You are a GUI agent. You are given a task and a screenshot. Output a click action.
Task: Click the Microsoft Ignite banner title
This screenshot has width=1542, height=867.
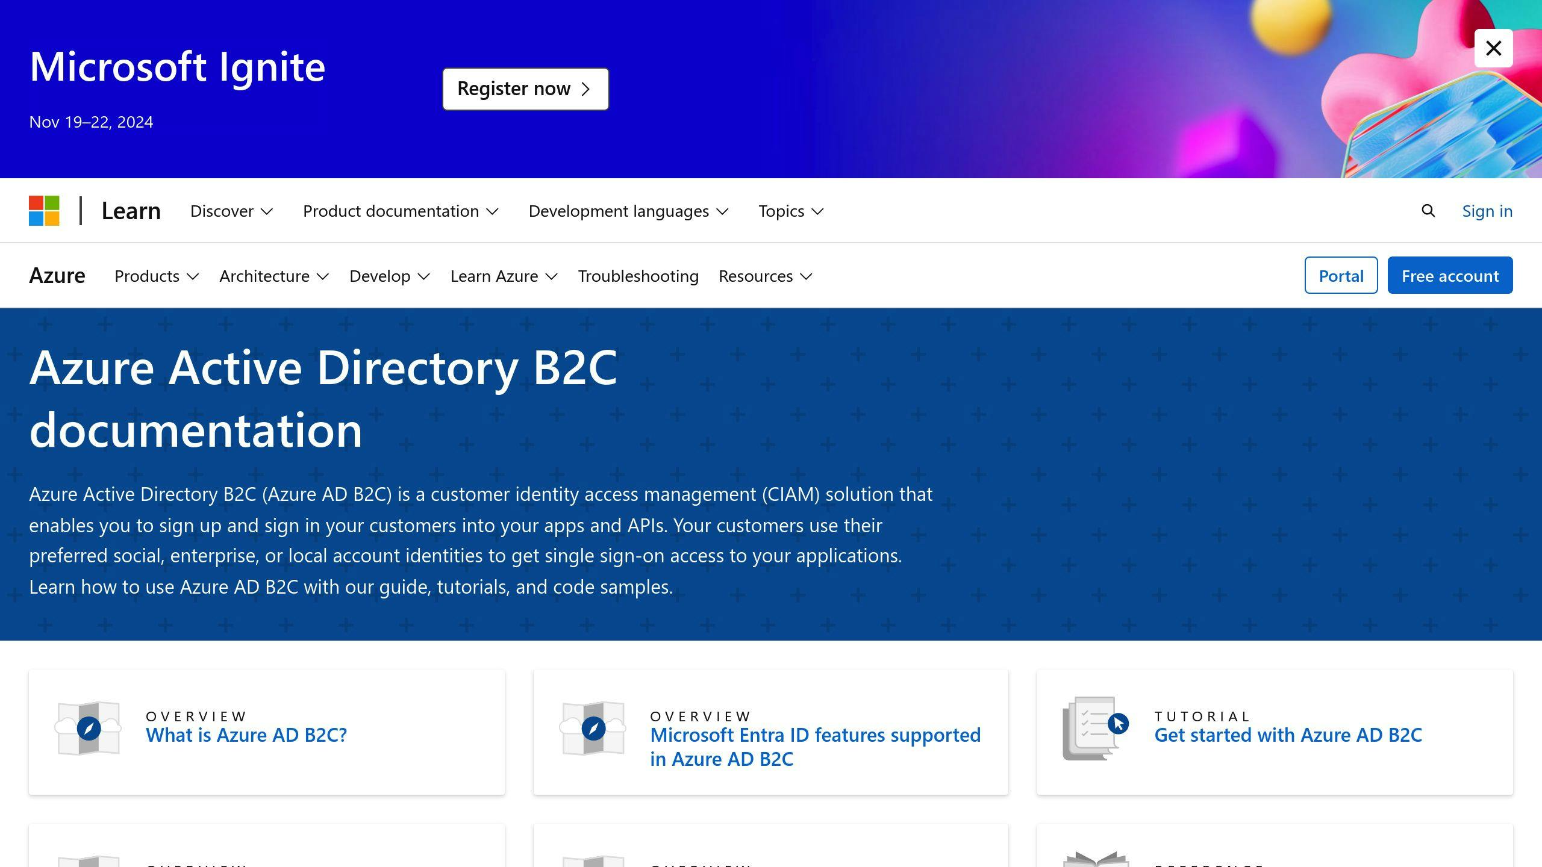[x=177, y=66]
